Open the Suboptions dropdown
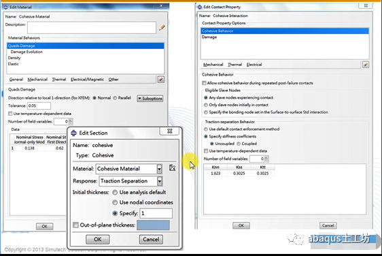Image resolution: width=382 pixels, height=256 pixels. (x=150, y=99)
